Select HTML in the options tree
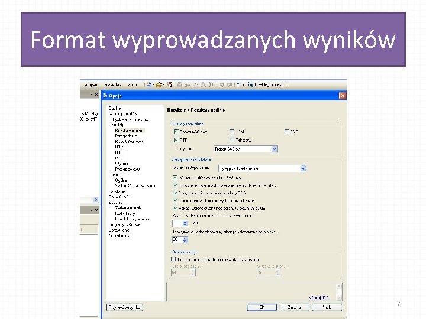Screen dimensions: 426x319 [x=120, y=147]
